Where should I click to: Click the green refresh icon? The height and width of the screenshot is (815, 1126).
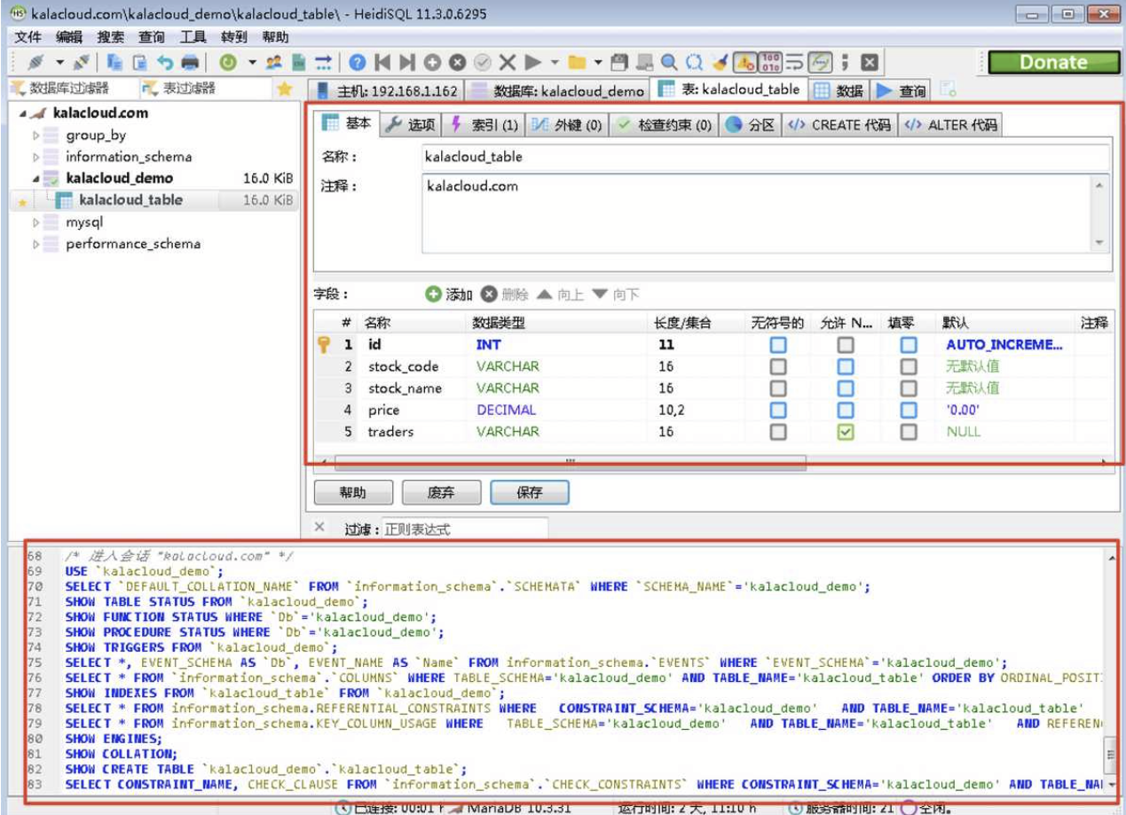coord(228,62)
